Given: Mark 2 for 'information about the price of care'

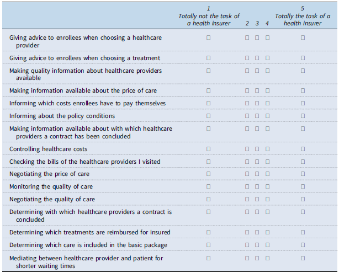Looking at the screenshot, I should point(247,90).
